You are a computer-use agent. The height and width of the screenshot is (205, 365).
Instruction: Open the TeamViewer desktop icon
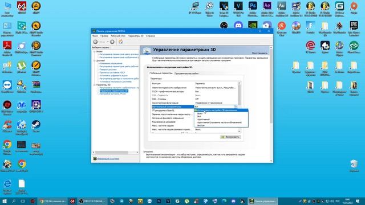coord(7,87)
